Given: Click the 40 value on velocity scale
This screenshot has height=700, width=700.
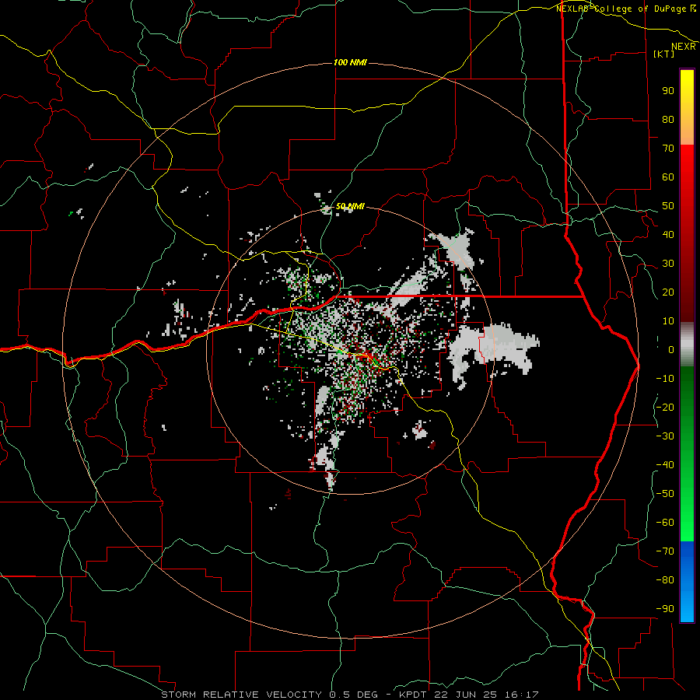Looking at the screenshot, I should [668, 235].
